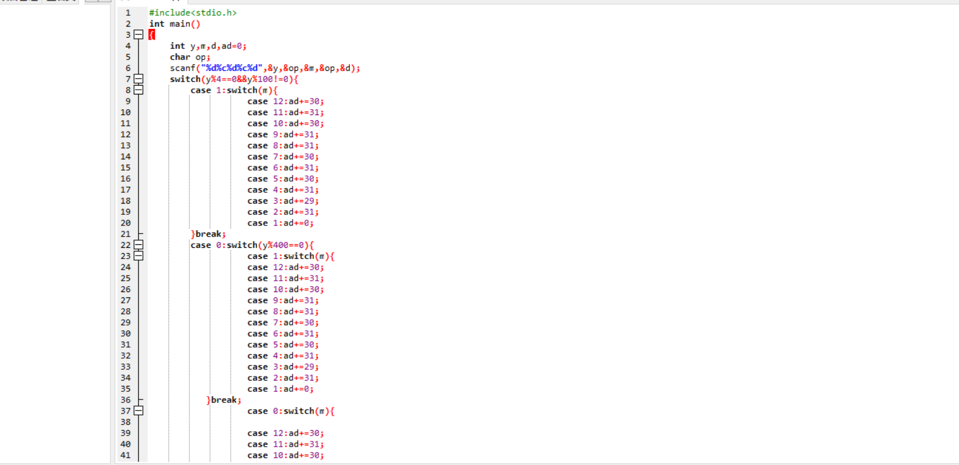Collapse the case 1:switch(m) fold at line 8
The image size is (959, 465).
coord(139,90)
